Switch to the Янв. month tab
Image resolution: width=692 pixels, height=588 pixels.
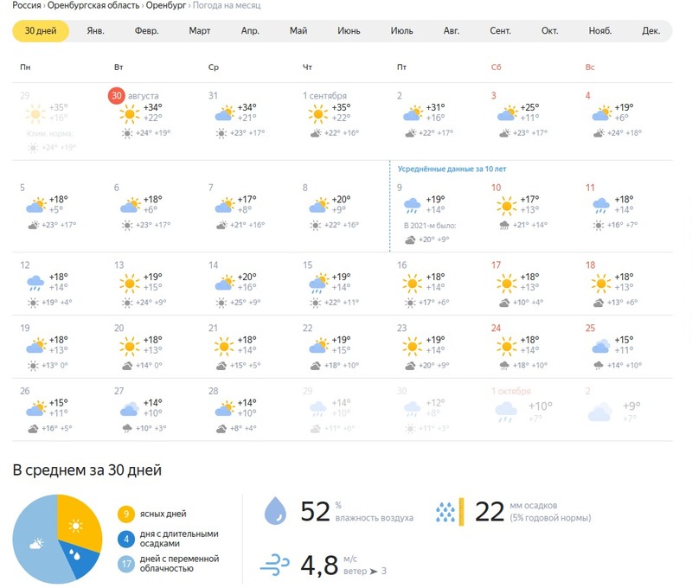[x=96, y=31]
